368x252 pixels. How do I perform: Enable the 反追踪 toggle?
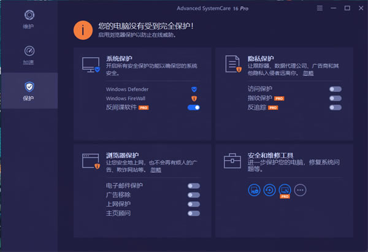click(x=335, y=107)
